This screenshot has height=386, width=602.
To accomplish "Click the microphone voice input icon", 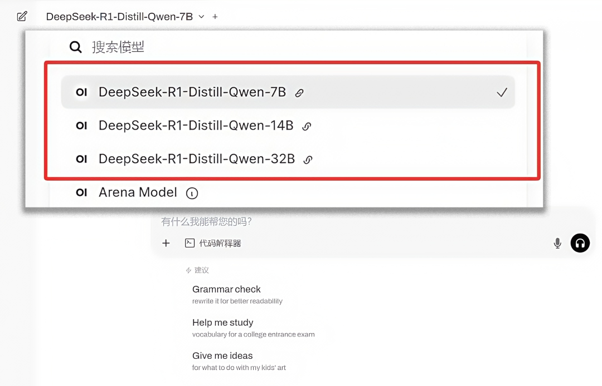I will click(x=557, y=243).
